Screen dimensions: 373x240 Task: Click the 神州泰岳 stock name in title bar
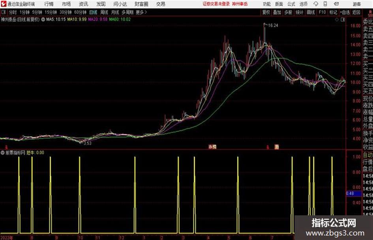[240, 4]
